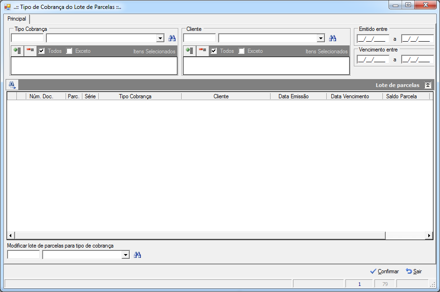The height and width of the screenshot is (292, 440).
Task: Click the Sair button
Action: 414,271
